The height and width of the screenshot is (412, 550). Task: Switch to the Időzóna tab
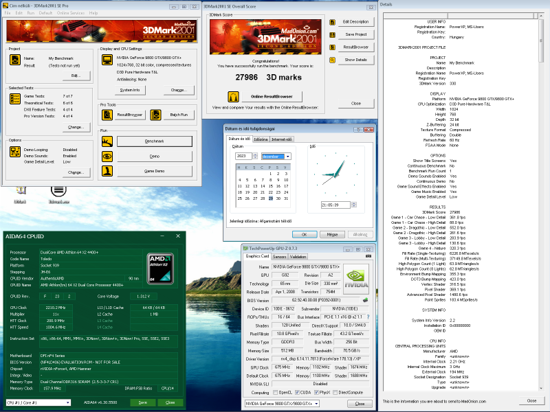click(261, 139)
